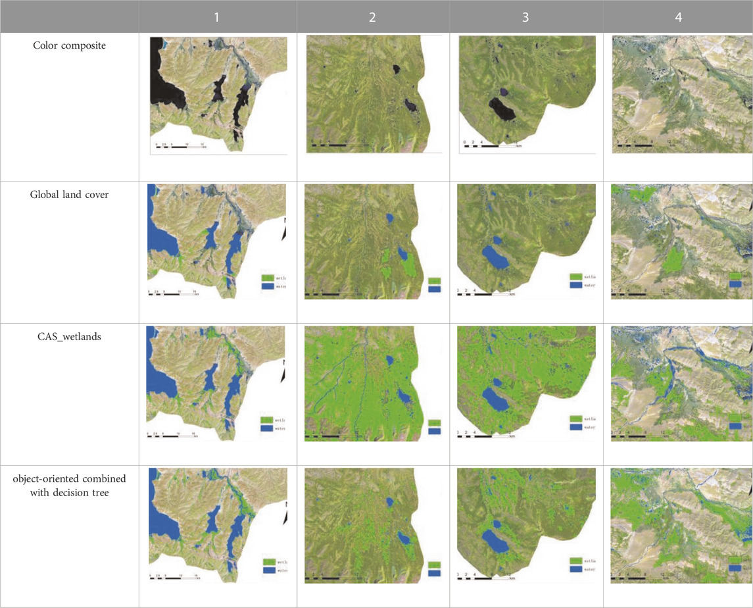Click green wetland legend swatch, Global land cover column 3
The width and height of the screenshot is (753, 608).
point(576,277)
